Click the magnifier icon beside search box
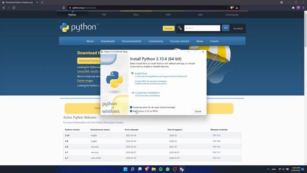Screen dimensions: 307x173 pyautogui.click(x=179, y=28)
